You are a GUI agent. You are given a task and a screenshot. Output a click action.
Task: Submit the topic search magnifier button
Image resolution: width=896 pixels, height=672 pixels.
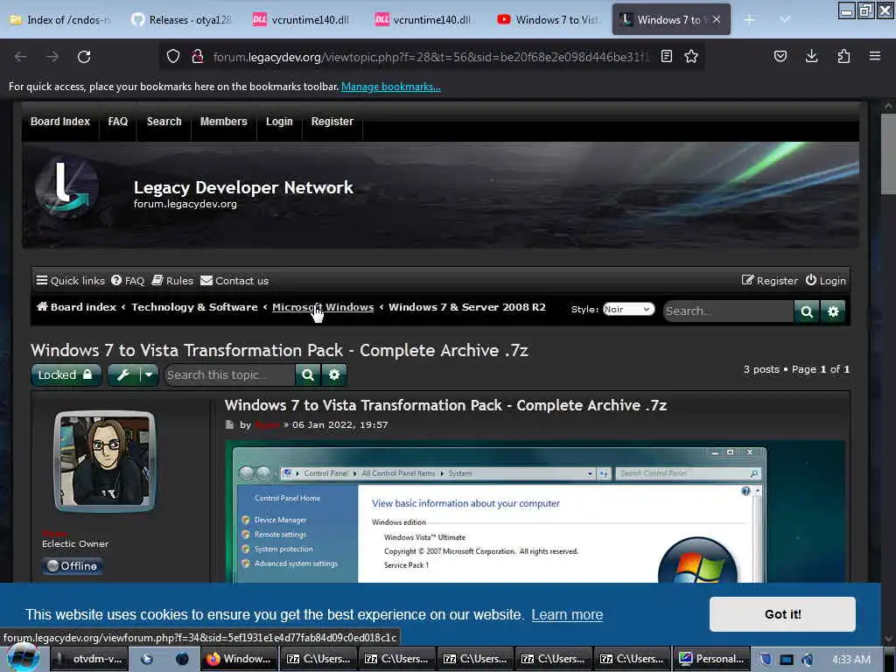pos(308,374)
